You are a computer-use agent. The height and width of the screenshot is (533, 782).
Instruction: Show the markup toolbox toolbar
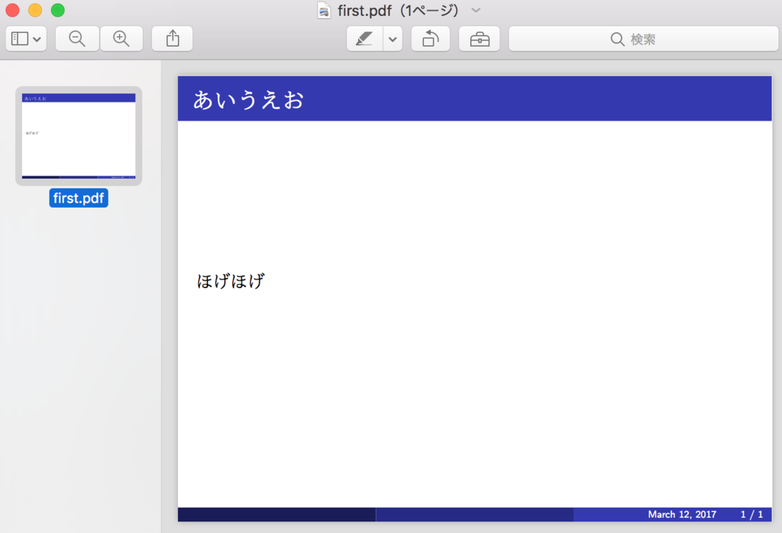coord(480,38)
